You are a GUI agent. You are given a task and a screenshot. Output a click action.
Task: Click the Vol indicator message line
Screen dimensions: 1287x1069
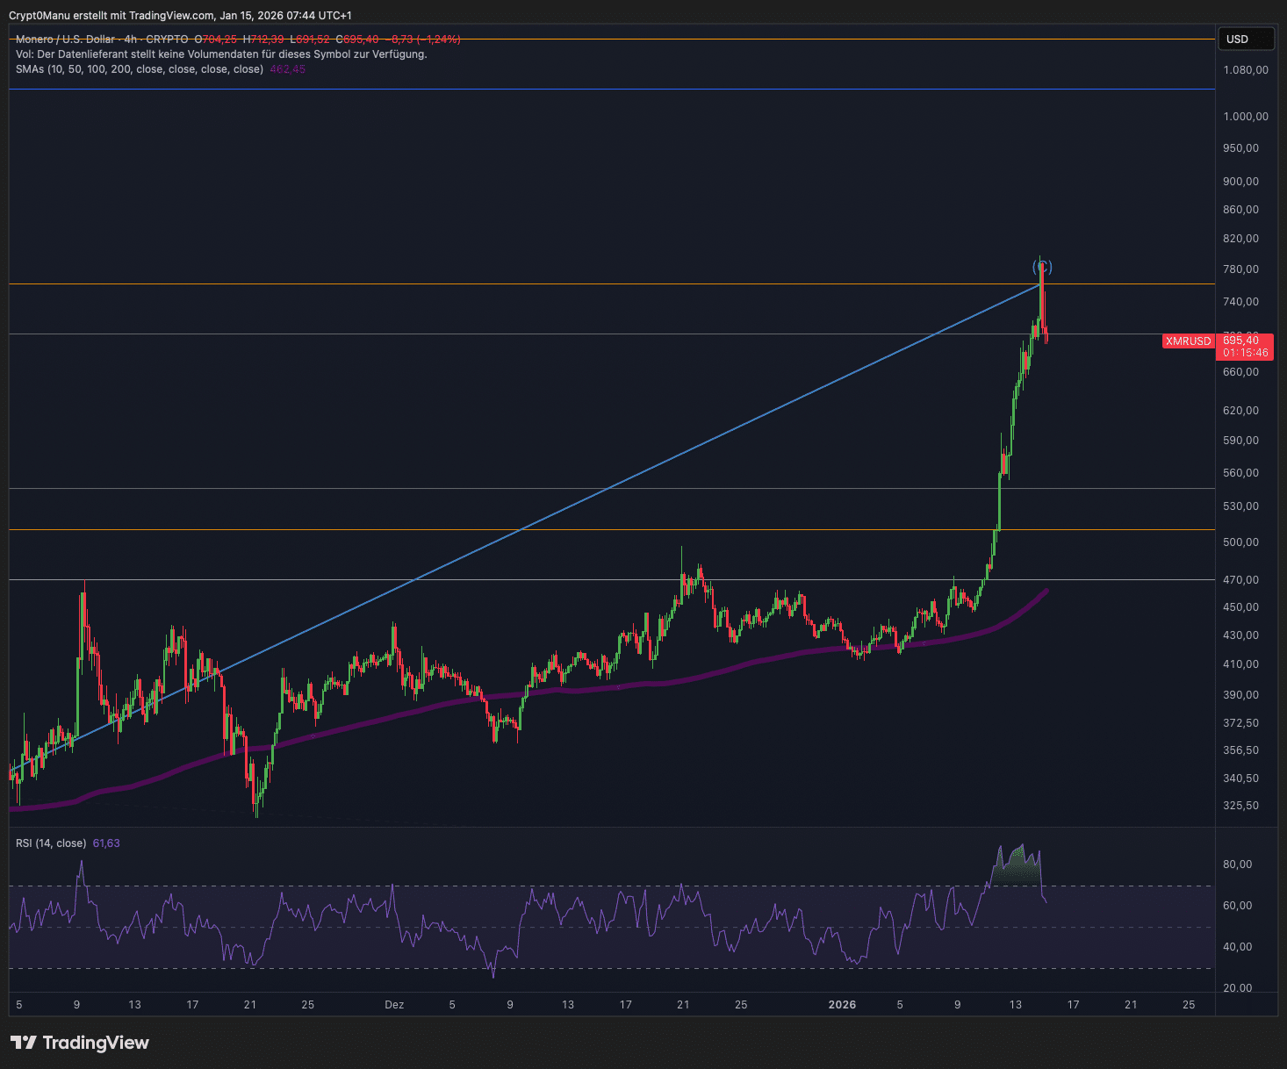221,54
